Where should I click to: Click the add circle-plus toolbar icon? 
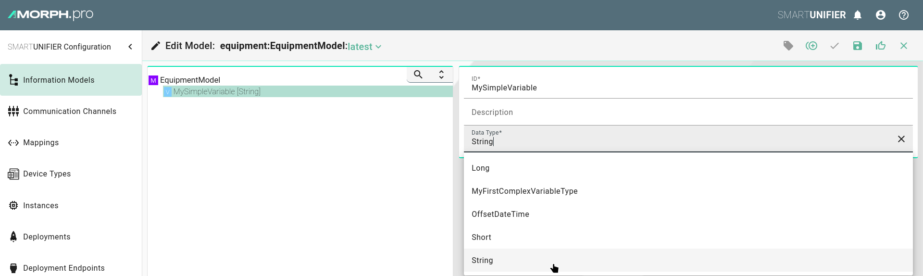811,46
